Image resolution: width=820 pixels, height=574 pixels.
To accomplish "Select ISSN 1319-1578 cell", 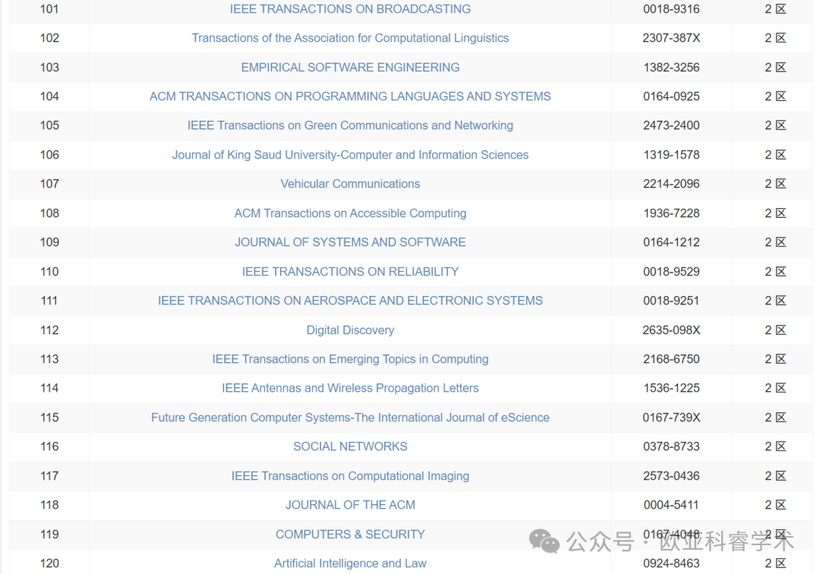I will point(671,155).
